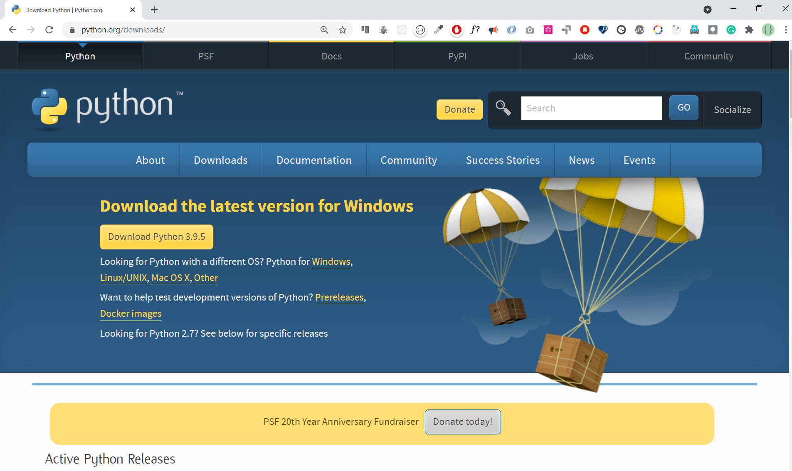Click the address bar URL python.org/downloads/
This screenshot has height=471, width=792.
[123, 30]
